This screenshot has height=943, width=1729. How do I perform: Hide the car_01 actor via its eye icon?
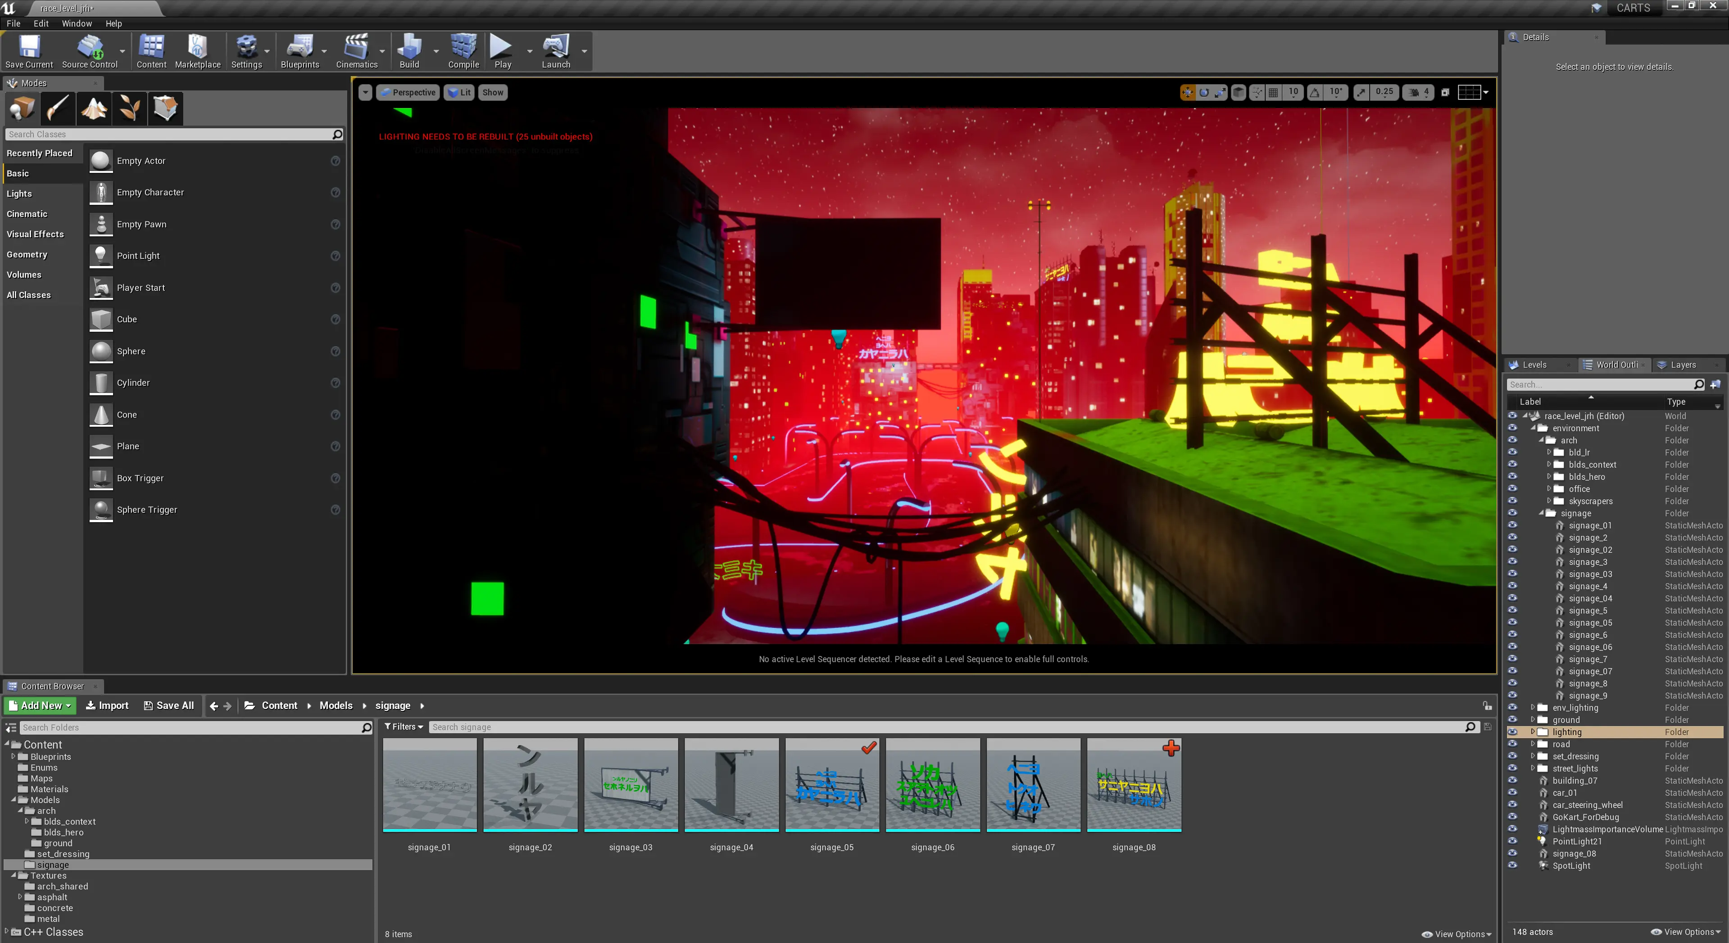(1512, 793)
